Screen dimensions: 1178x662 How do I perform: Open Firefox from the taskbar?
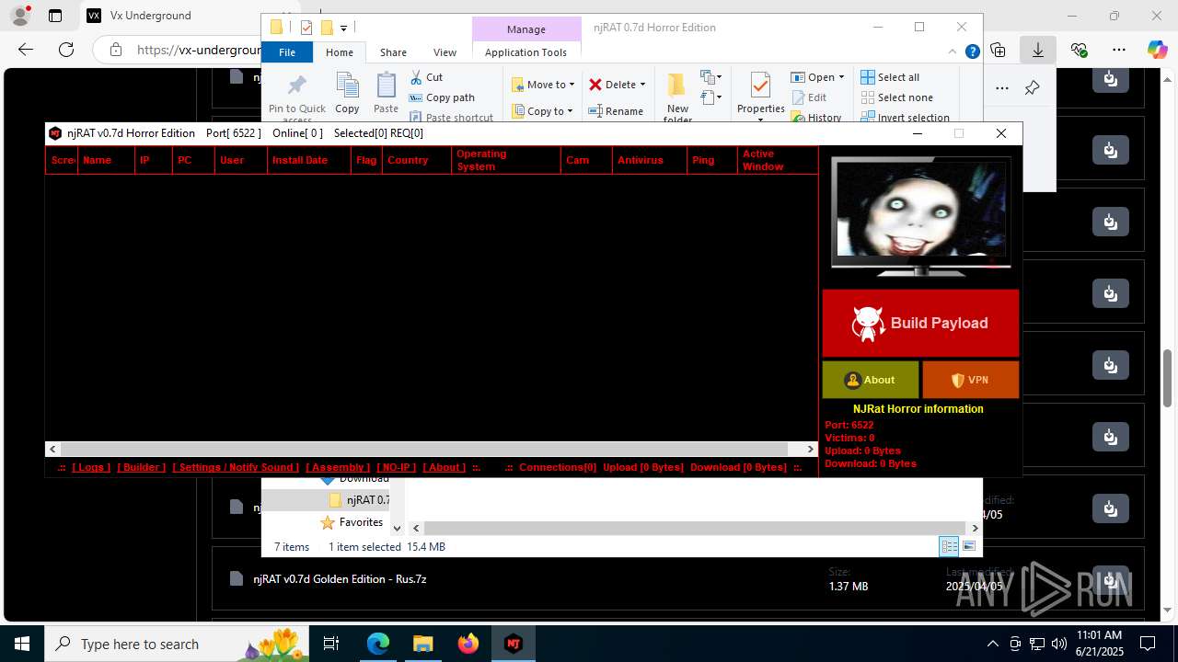pyautogui.click(x=468, y=644)
